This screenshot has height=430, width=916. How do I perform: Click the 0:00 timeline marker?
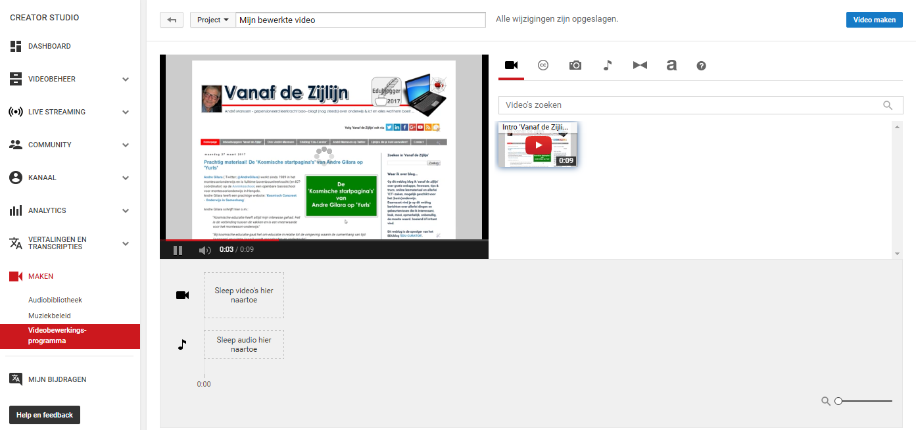pos(204,384)
